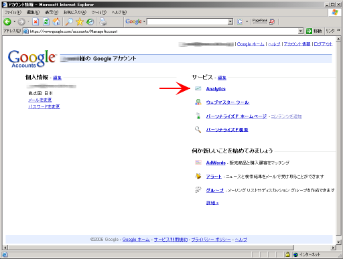Click the Print icon in toolbar
343x259 pixels.
point(103,21)
